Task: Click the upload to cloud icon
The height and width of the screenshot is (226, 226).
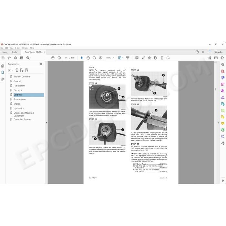Action: coord(15,58)
